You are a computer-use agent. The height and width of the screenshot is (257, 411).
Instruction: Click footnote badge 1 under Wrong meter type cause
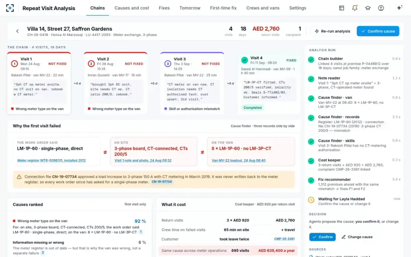[x=140, y=232]
